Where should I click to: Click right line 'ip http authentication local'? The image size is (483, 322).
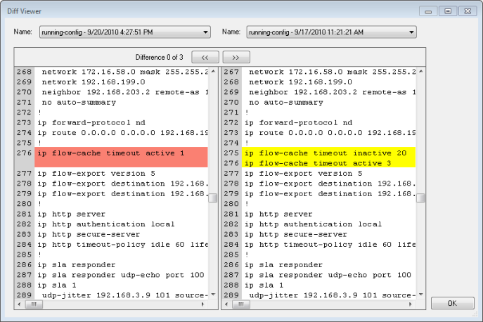pos(313,224)
